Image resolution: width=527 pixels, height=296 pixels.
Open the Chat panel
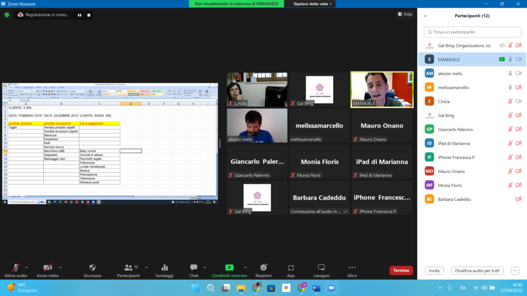tap(194, 268)
